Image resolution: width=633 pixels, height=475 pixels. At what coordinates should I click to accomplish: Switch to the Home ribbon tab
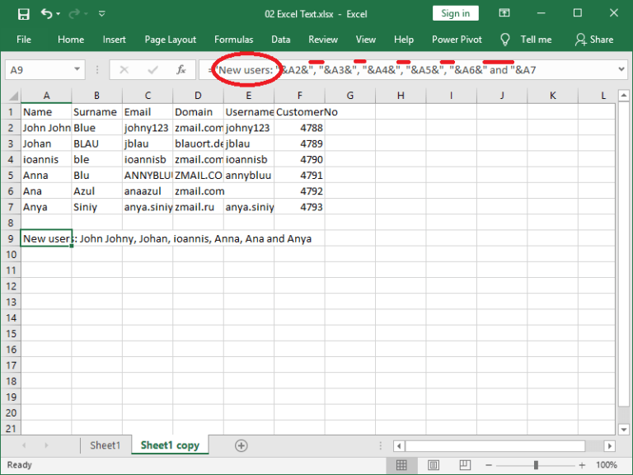71,40
